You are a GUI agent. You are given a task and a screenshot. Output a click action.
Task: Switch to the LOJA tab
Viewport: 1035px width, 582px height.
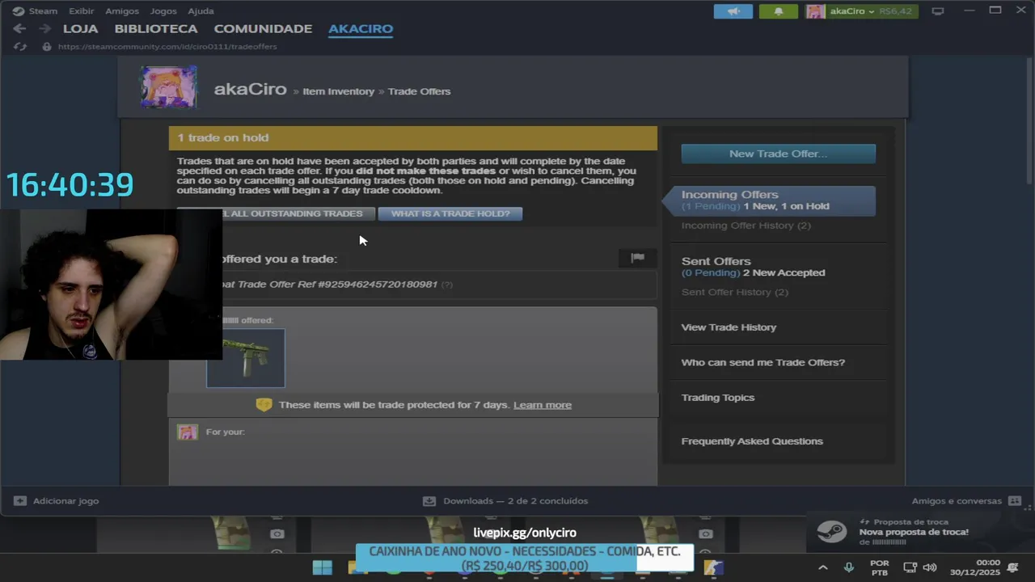(80, 28)
